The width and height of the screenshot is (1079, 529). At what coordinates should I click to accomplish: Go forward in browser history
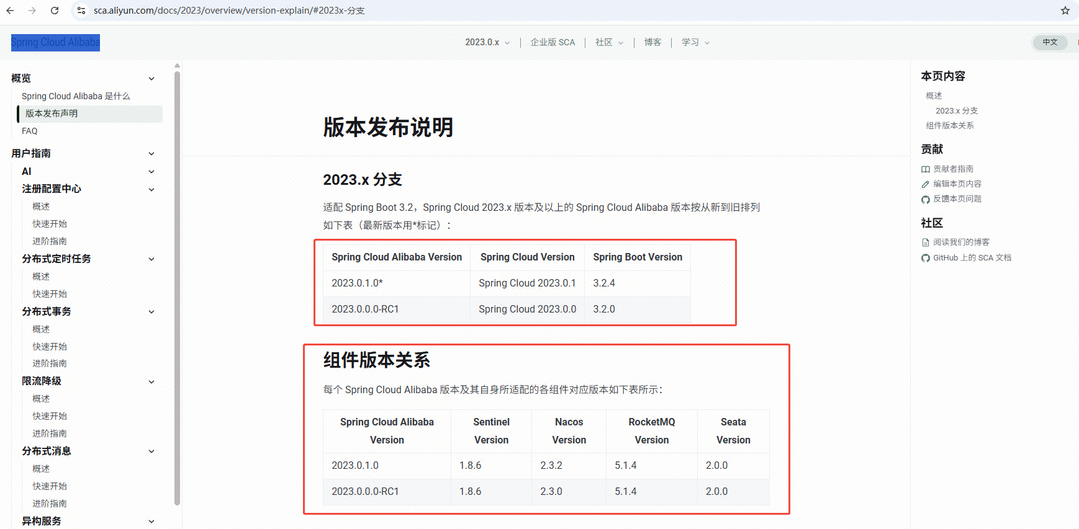pyautogui.click(x=32, y=11)
